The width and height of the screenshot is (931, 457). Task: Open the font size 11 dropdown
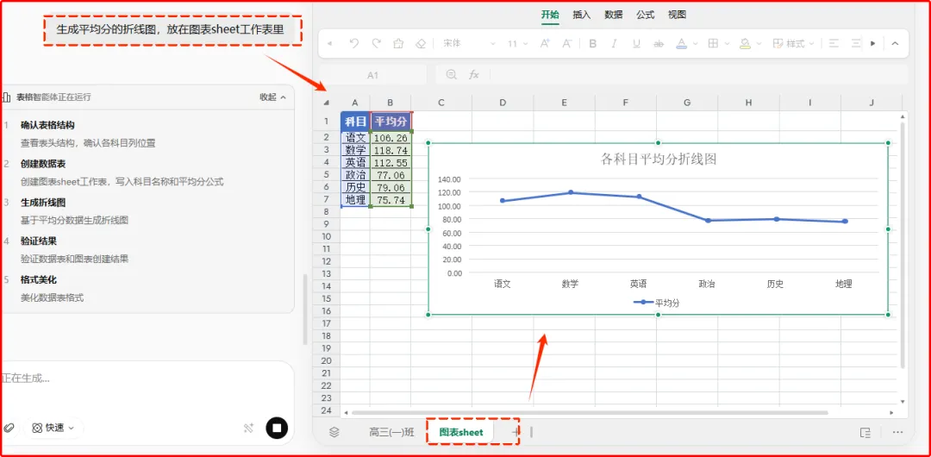click(x=518, y=43)
